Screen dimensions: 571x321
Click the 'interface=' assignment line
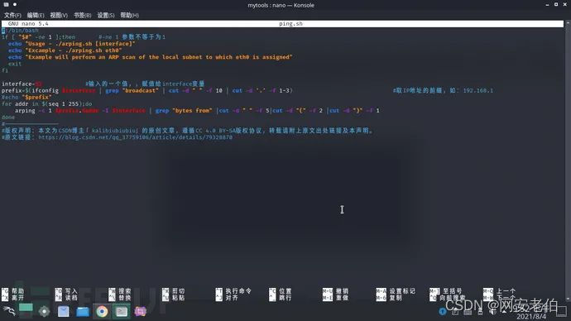(x=22, y=84)
